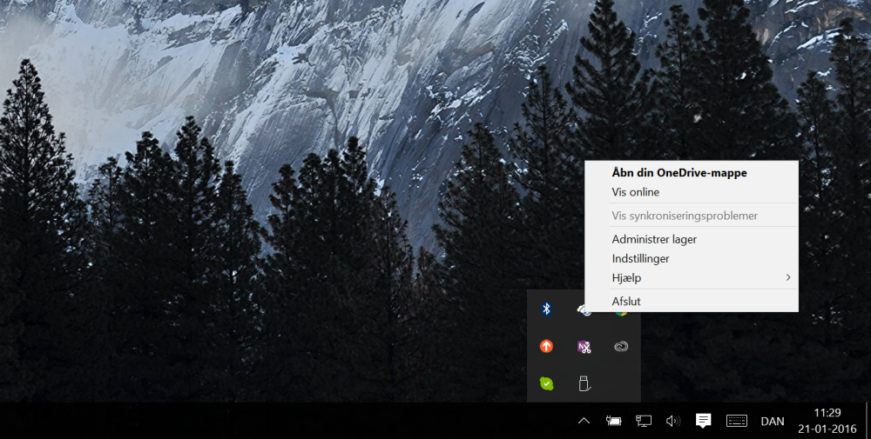The image size is (871, 439).
Task: Open the DAN input language selector
Action: click(x=773, y=421)
